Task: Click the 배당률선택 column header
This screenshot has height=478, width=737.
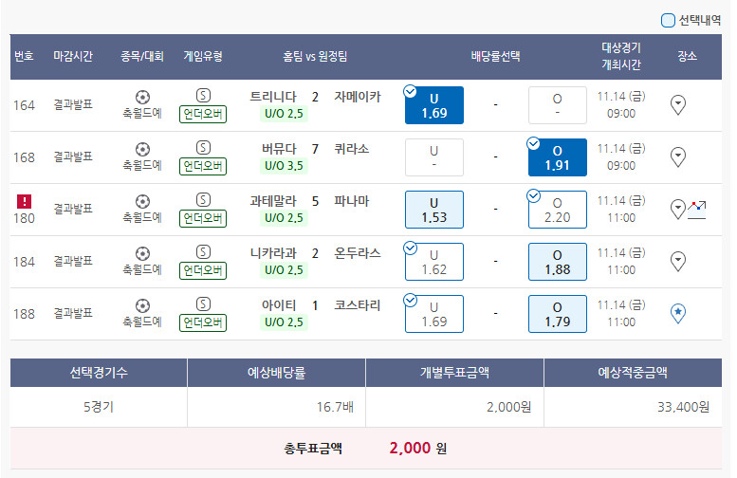Action: pos(495,56)
